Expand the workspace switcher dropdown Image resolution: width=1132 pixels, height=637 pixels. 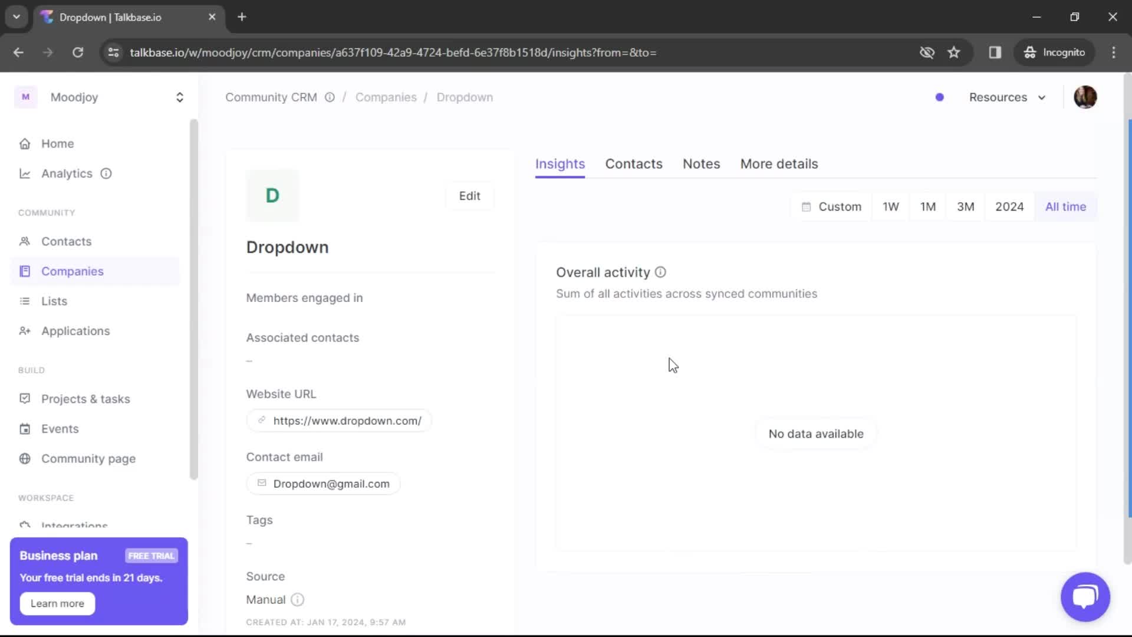[x=180, y=97]
